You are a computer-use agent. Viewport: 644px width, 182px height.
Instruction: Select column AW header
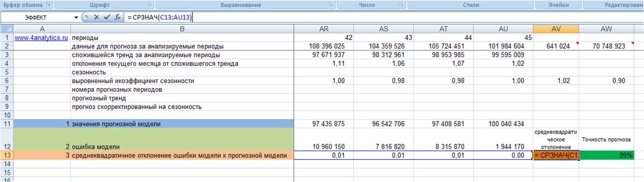coord(606,29)
